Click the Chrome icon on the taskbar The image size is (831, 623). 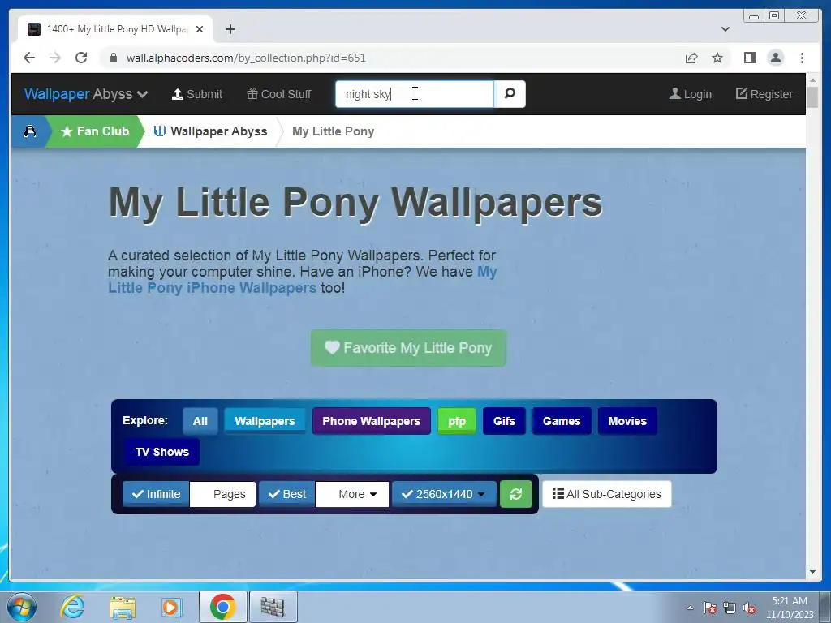tap(222, 607)
